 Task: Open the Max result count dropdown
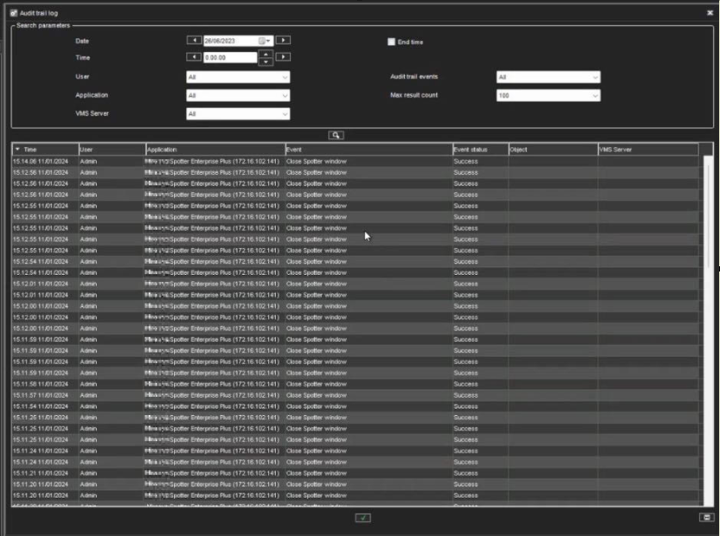(x=548, y=96)
